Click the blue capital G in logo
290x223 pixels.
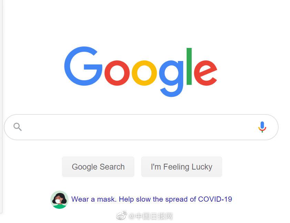coord(83,66)
